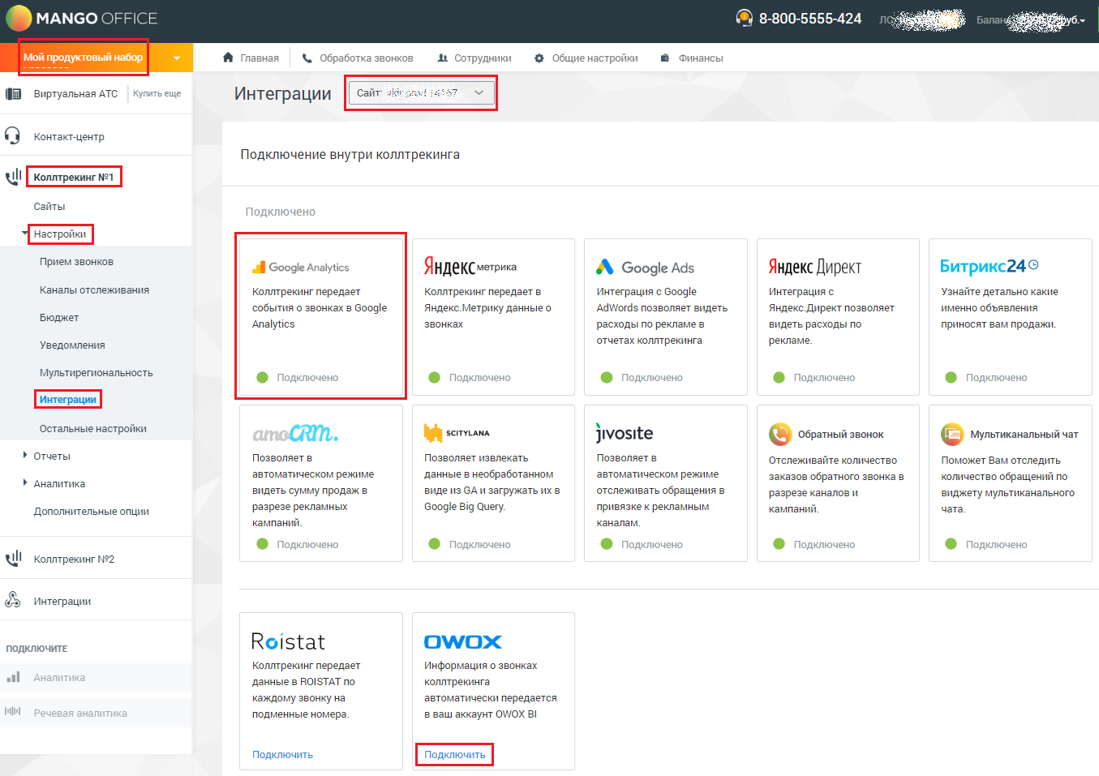The image size is (1099, 776).
Task: Open the Scitylana integration card description
Action: [x=492, y=482]
